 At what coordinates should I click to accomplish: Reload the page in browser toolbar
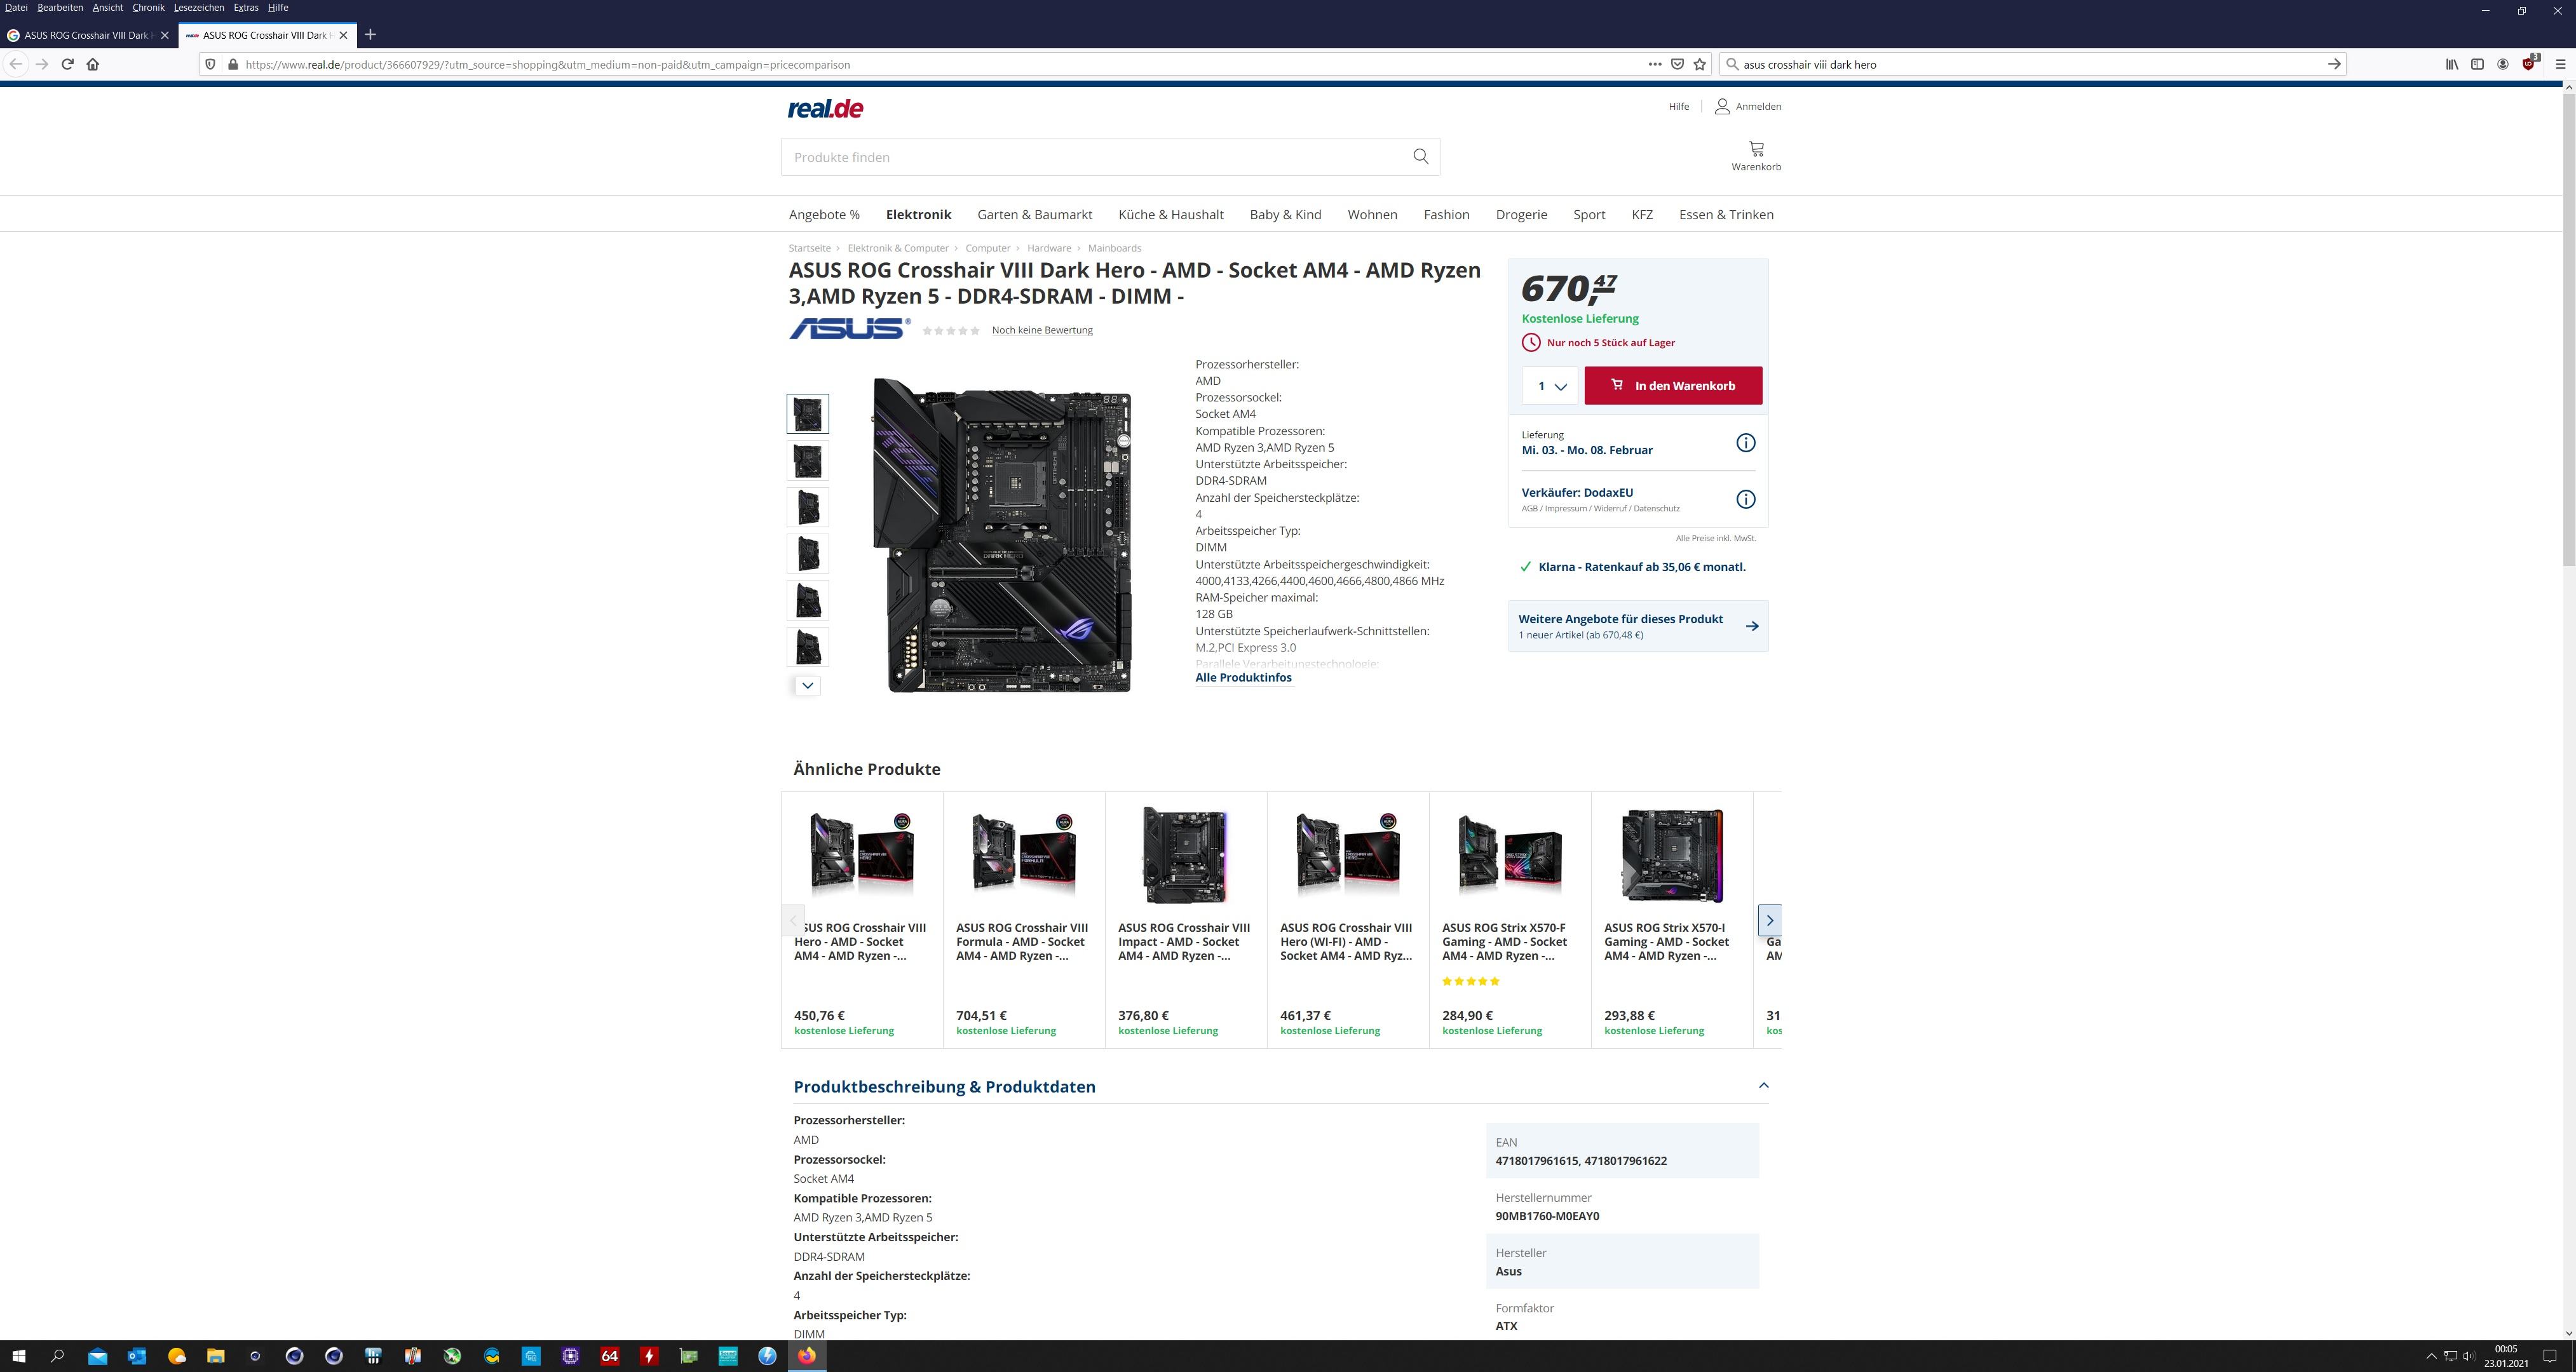[x=67, y=64]
